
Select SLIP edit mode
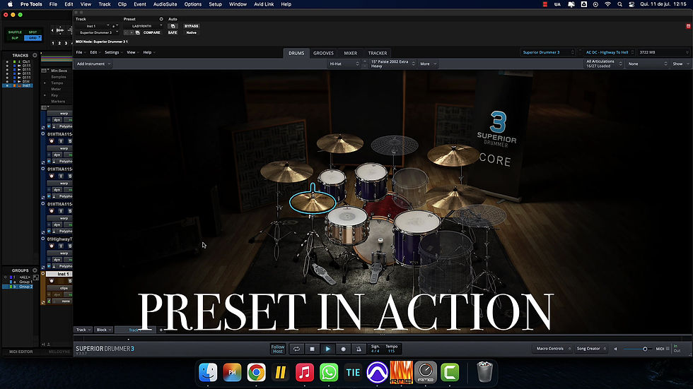[x=15, y=38]
